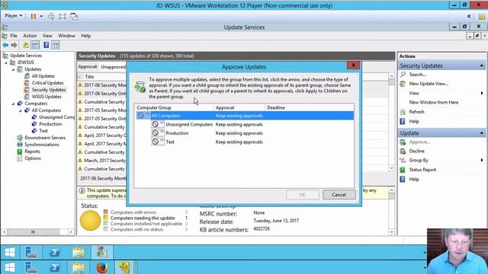Close the Approve Updates dialog

[353, 65]
